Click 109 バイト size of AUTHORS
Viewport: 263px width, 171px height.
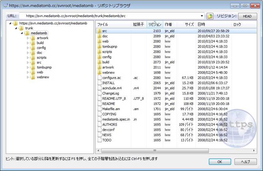pyautogui.click(x=186, y=125)
